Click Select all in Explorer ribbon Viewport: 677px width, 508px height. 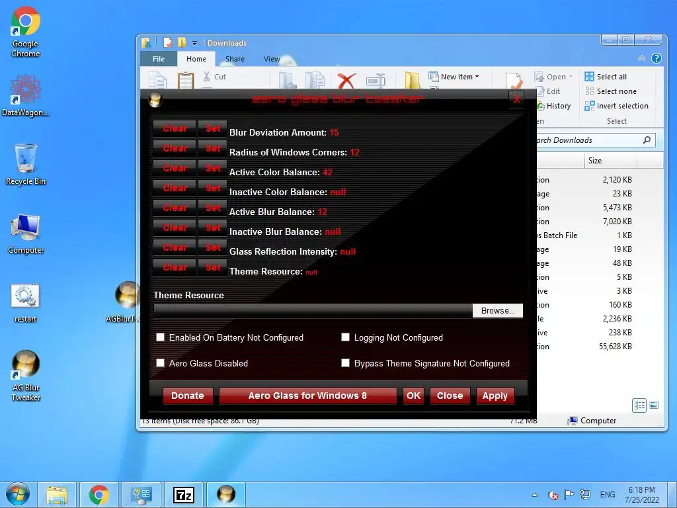[606, 77]
